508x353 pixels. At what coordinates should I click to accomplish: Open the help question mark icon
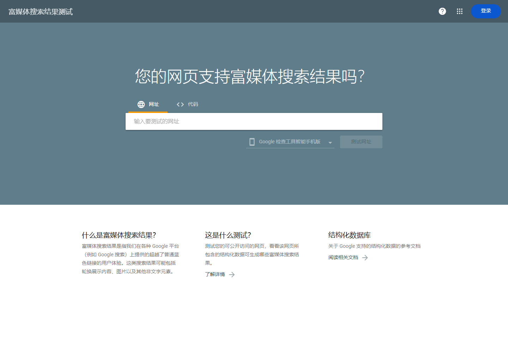tap(442, 11)
